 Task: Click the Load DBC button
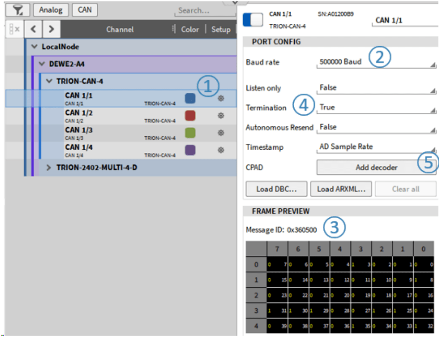277,189
